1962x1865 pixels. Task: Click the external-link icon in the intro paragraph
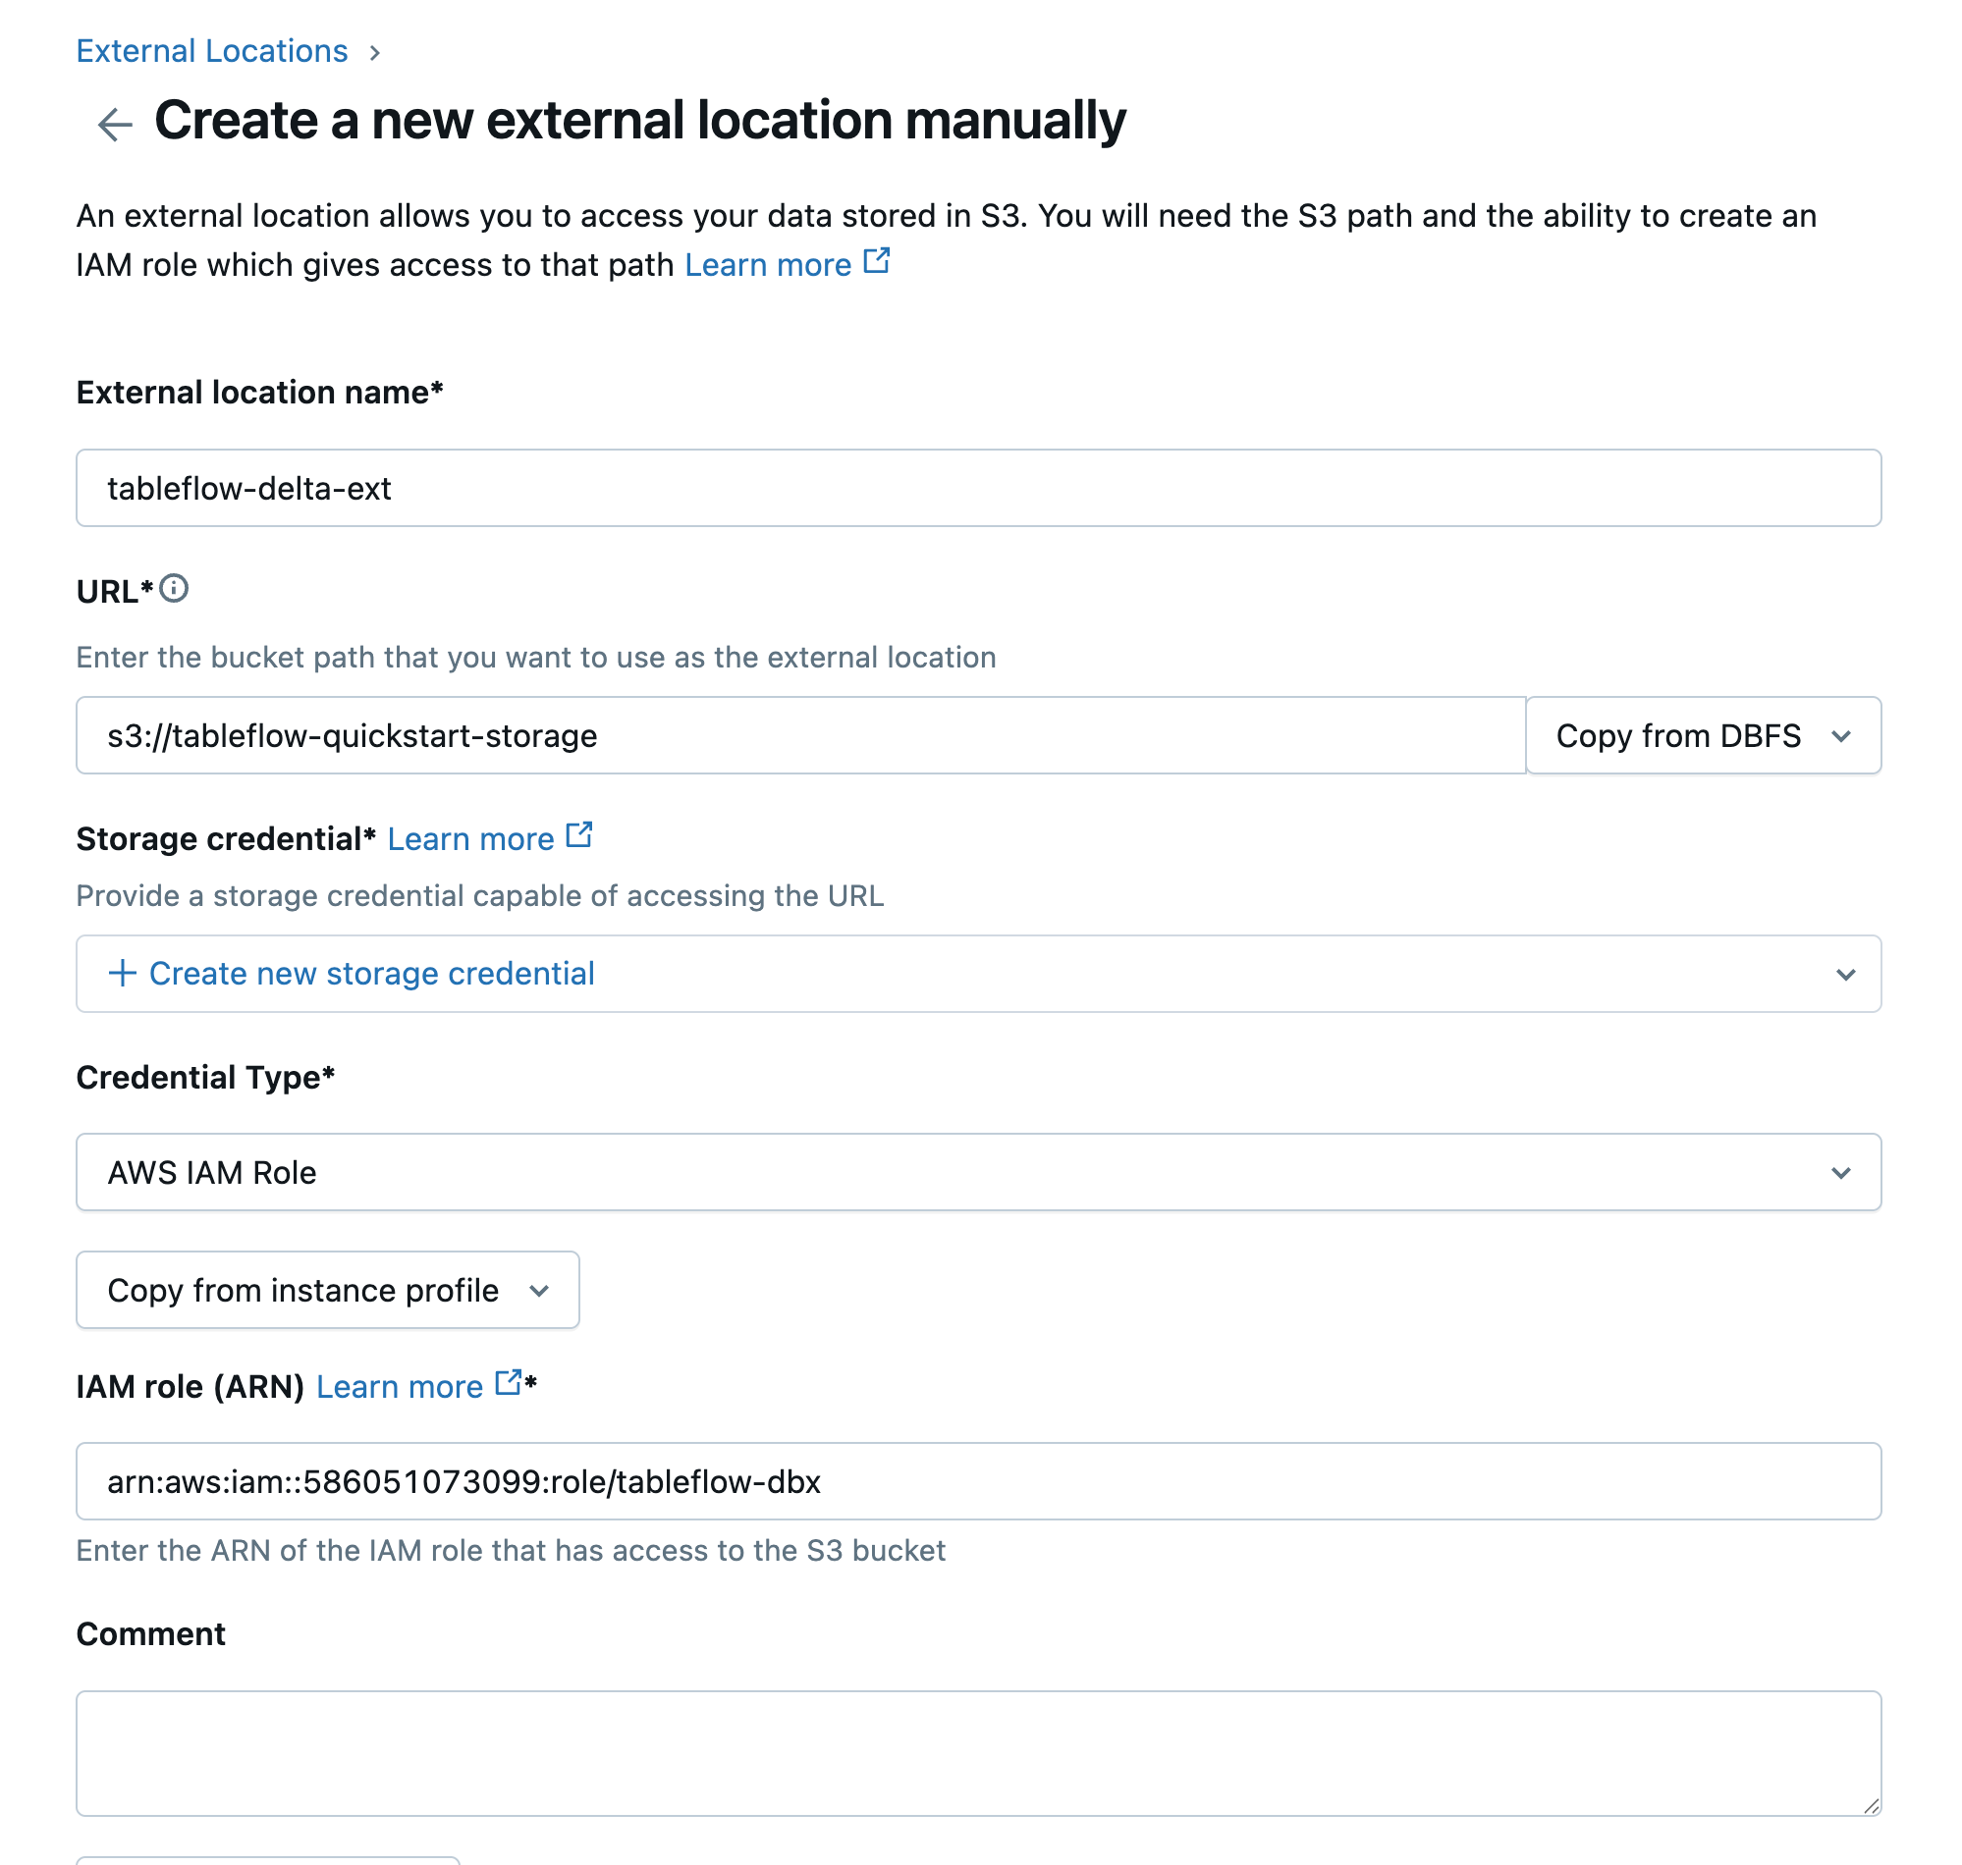click(x=876, y=260)
